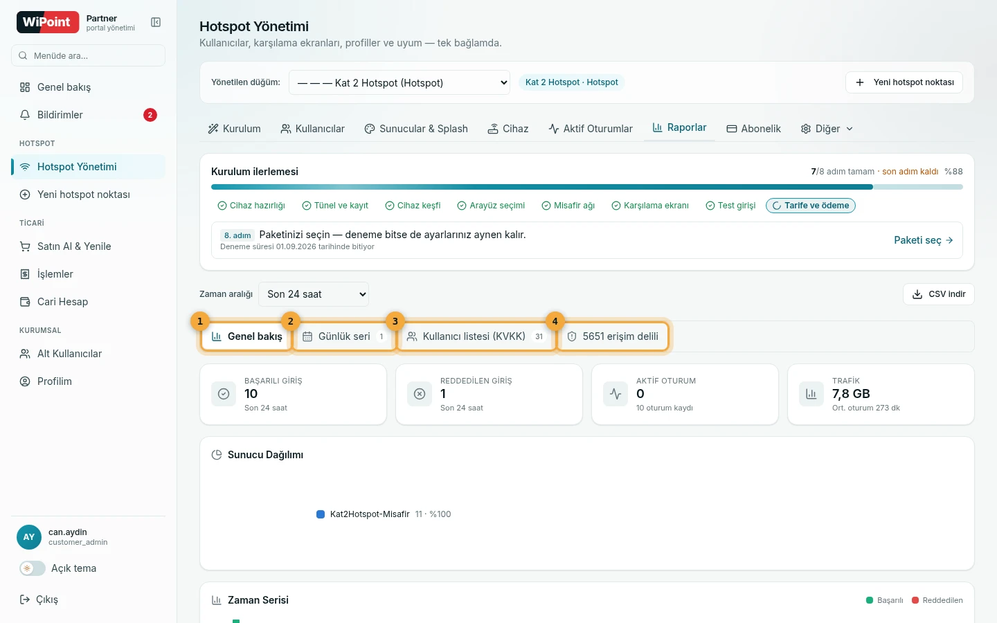Click the can.aydin AY avatar
This screenshot has height=623, width=997.
pos(29,537)
